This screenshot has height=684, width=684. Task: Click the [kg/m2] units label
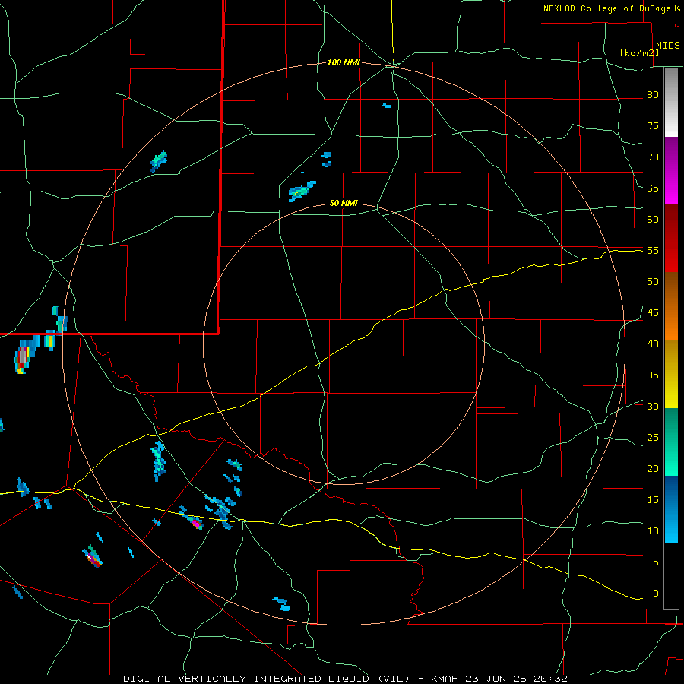[x=639, y=53]
